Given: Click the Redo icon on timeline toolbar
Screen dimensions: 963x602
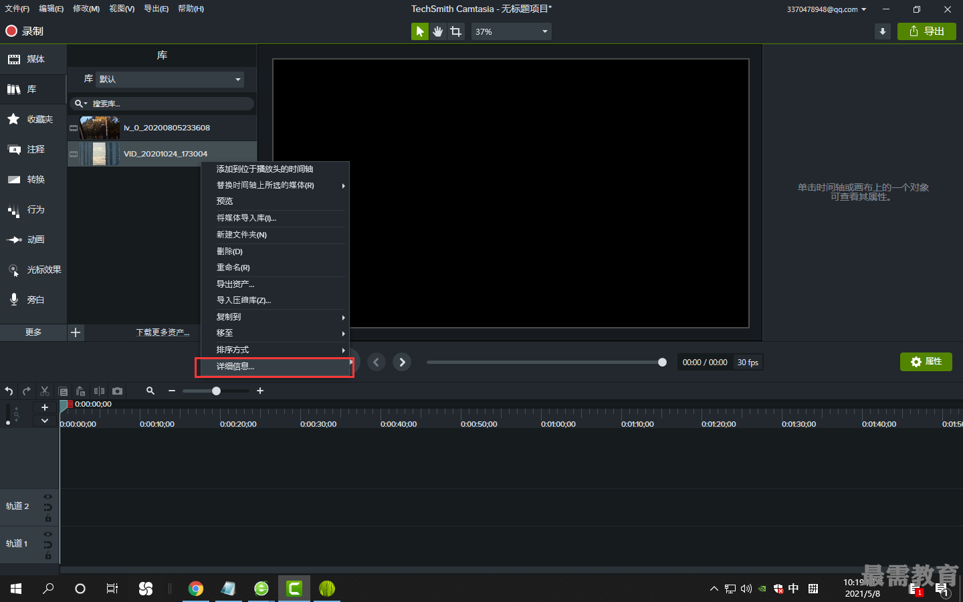Looking at the screenshot, I should click(x=27, y=391).
